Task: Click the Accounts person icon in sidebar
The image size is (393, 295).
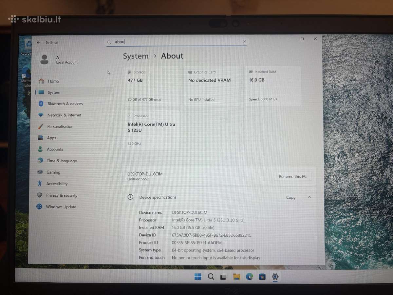Action: pyautogui.click(x=40, y=149)
